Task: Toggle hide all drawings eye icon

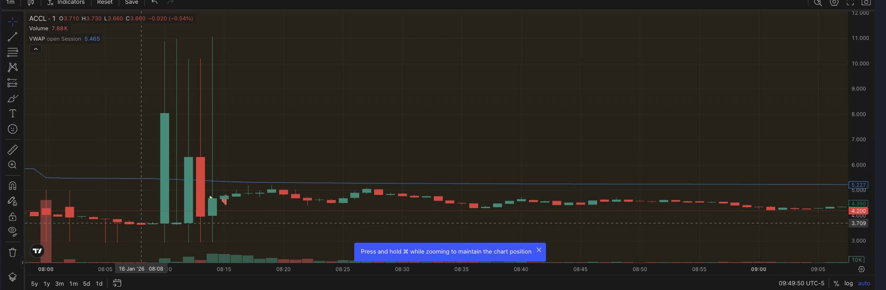Action: tap(13, 231)
